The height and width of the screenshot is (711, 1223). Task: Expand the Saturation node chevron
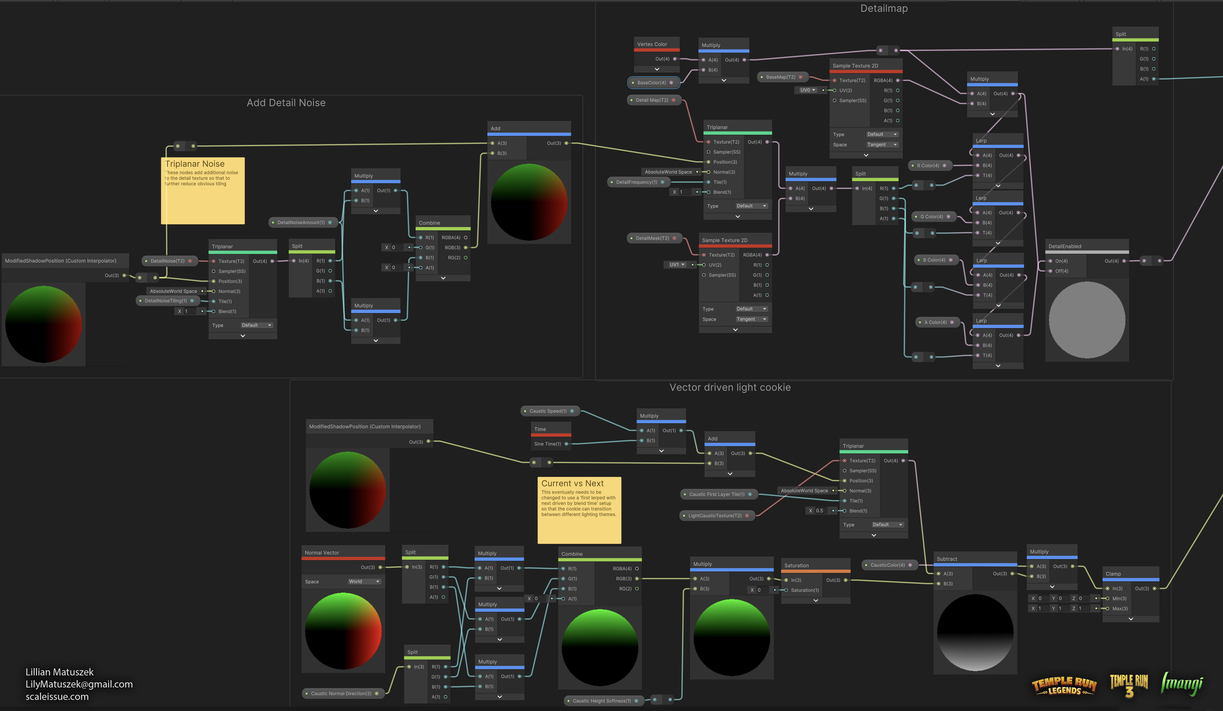[x=815, y=600]
